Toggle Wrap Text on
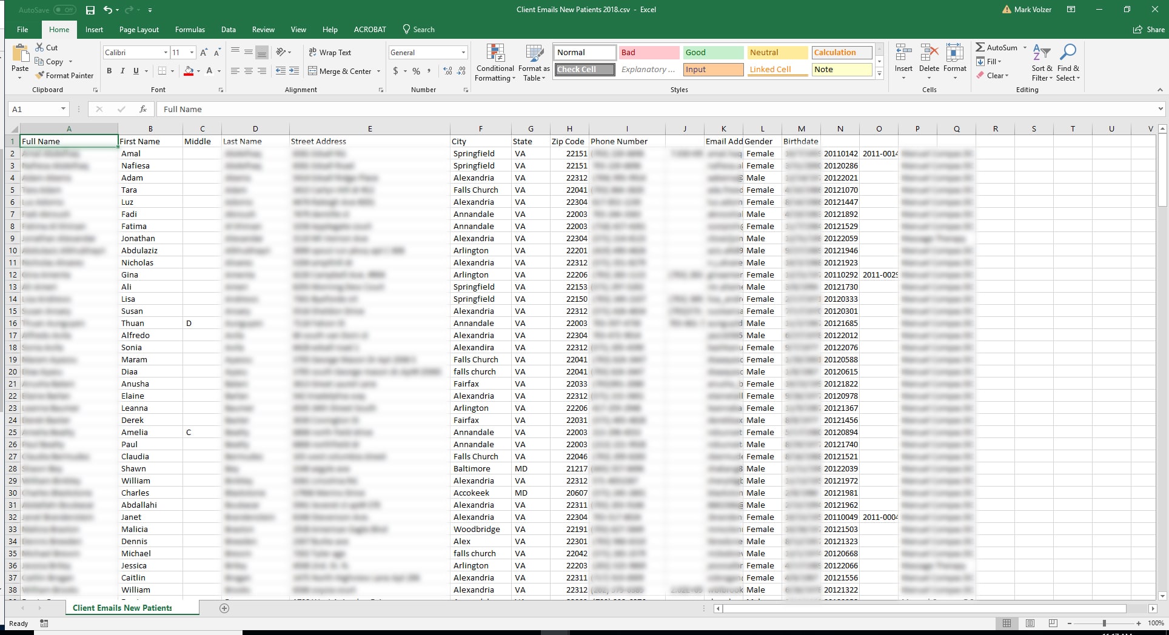The height and width of the screenshot is (635, 1169). coord(330,53)
